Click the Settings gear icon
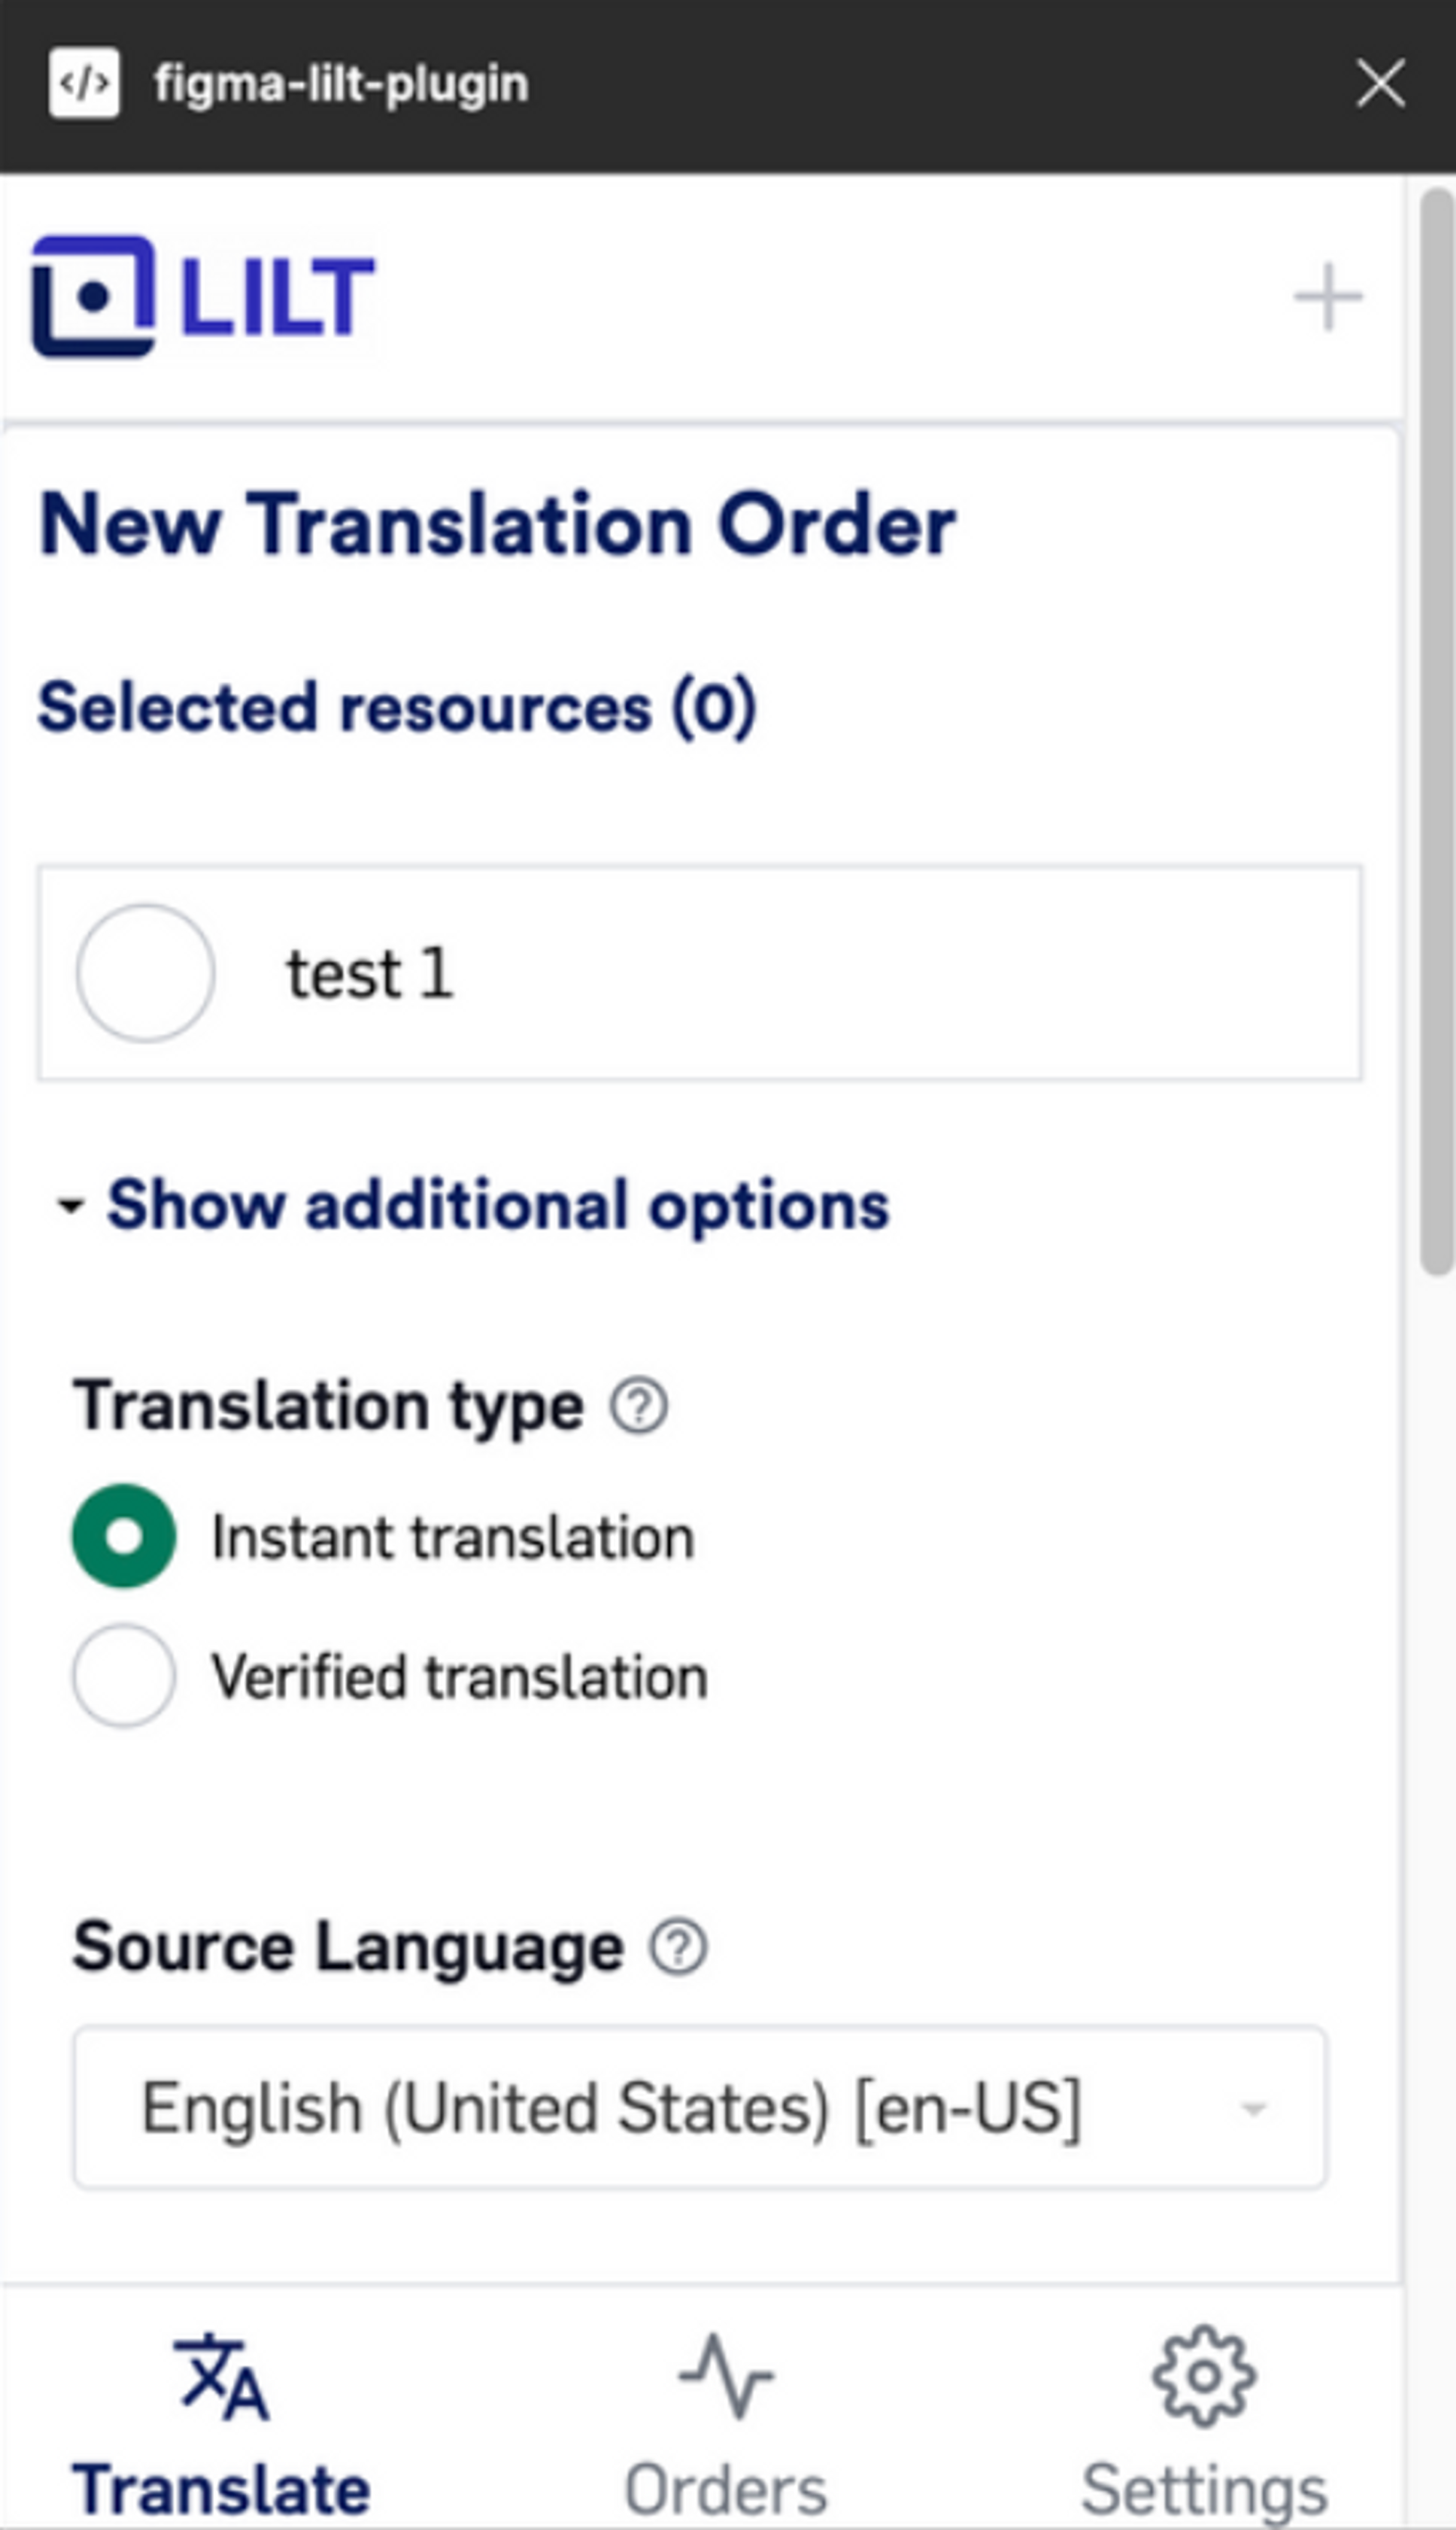The image size is (1456, 2530). (1203, 2376)
